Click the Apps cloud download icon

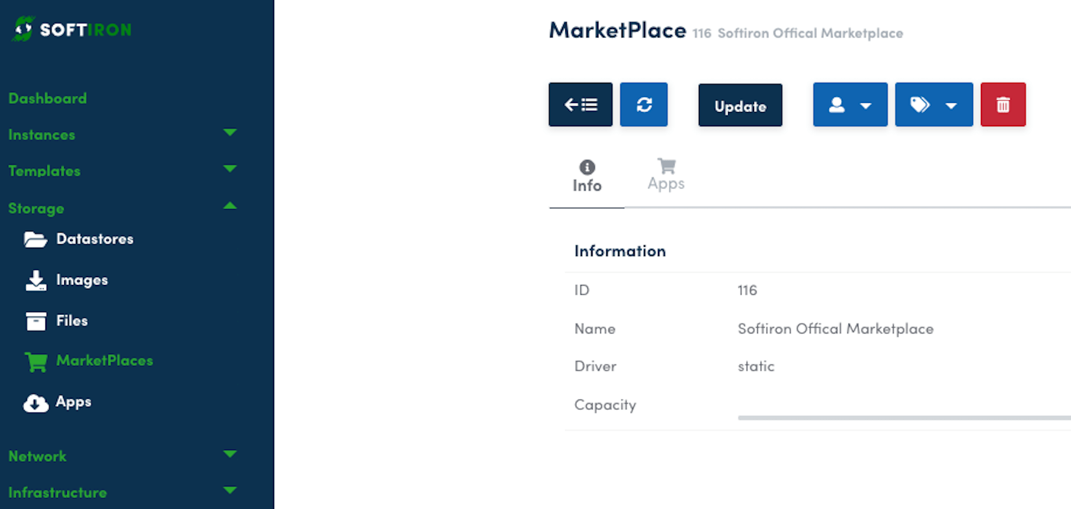click(x=36, y=403)
